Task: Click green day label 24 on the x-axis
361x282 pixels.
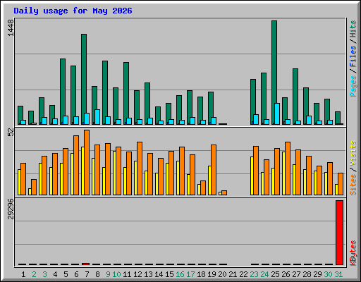Action: click(264, 274)
